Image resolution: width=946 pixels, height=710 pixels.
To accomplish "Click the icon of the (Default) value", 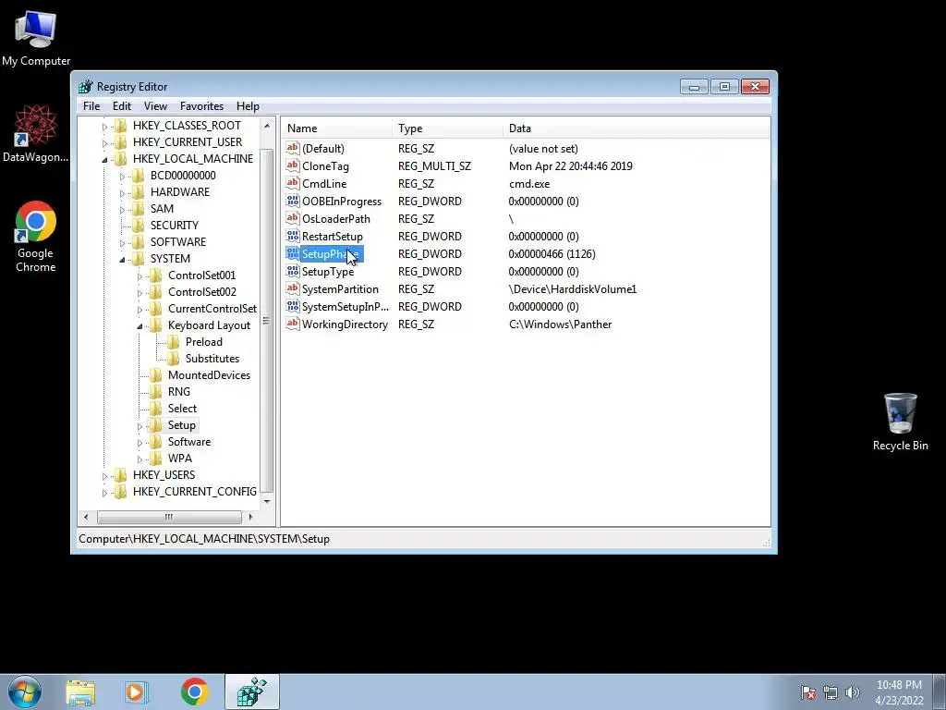I will pyautogui.click(x=293, y=148).
